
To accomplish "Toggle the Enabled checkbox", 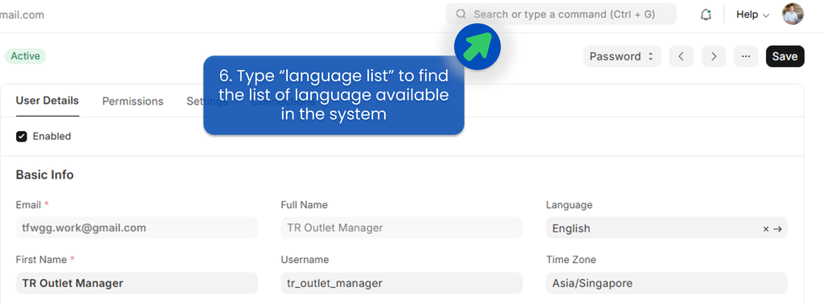I will coord(22,137).
